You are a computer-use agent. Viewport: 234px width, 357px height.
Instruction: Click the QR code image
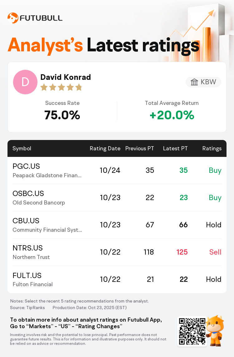[x=192, y=331]
